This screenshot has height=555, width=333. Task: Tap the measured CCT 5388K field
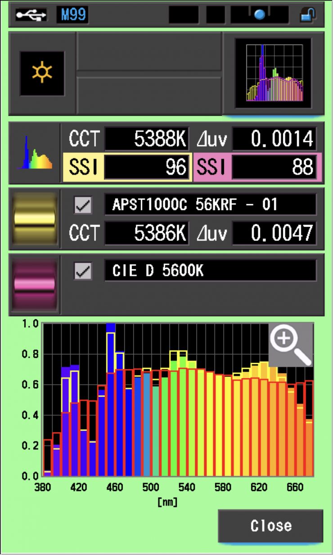click(147, 140)
